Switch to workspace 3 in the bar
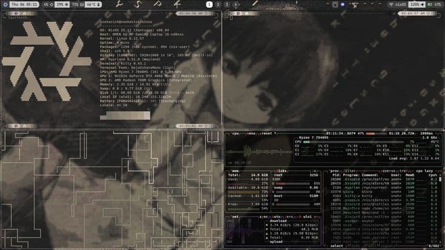Viewport: 445px width, 250px height. (227, 4)
